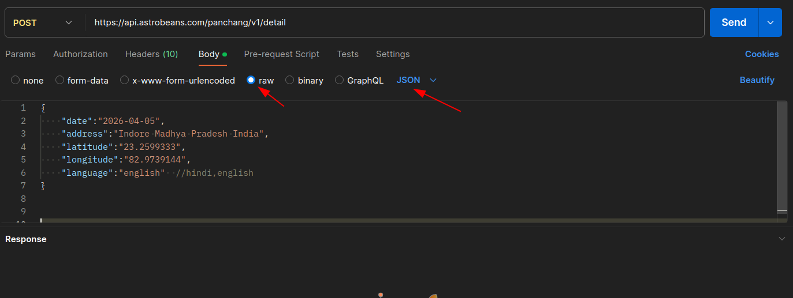Screen dimensions: 793x298
Task: Click the request URL input field
Action: point(393,22)
